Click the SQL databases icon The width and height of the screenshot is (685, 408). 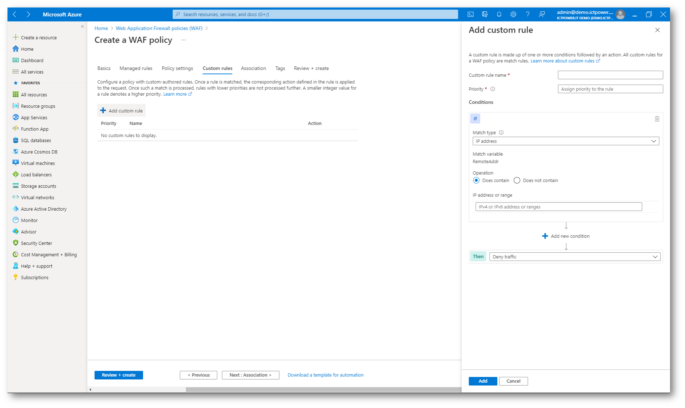[16, 140]
